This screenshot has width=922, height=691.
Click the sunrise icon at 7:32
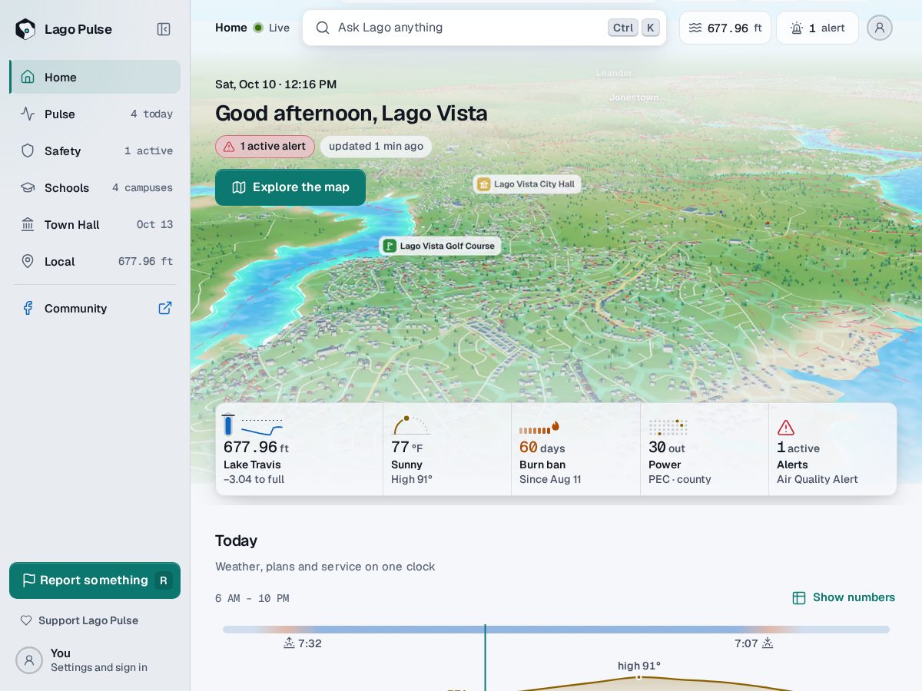[x=289, y=643]
